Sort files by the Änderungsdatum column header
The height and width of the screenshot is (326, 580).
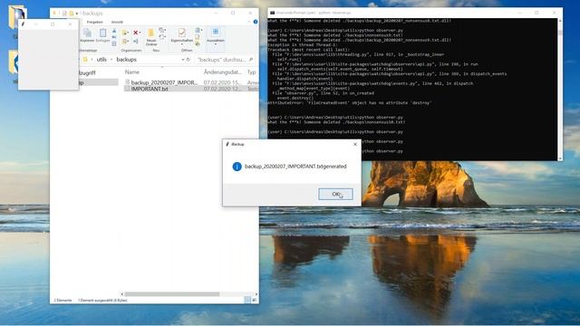222,72
